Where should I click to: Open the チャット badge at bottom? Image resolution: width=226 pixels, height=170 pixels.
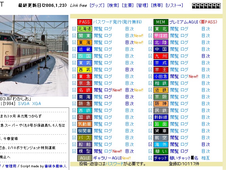(x=161, y=158)
